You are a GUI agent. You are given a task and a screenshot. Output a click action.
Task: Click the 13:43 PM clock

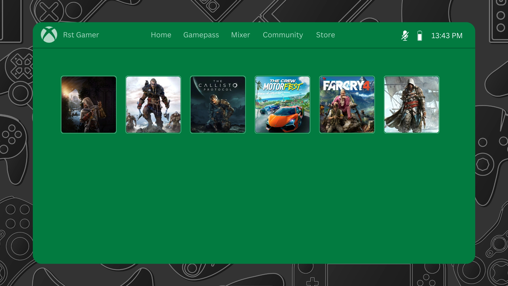click(x=447, y=35)
